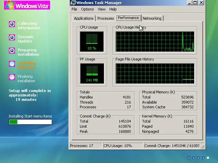218x163 pixels.
Task: Click the Handles value 4181
Action: click(127, 97)
